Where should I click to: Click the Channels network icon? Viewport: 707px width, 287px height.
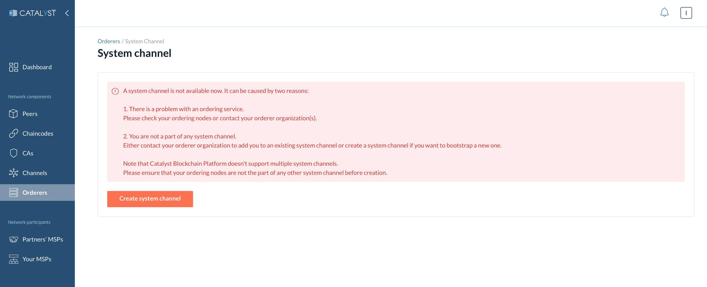(x=13, y=173)
